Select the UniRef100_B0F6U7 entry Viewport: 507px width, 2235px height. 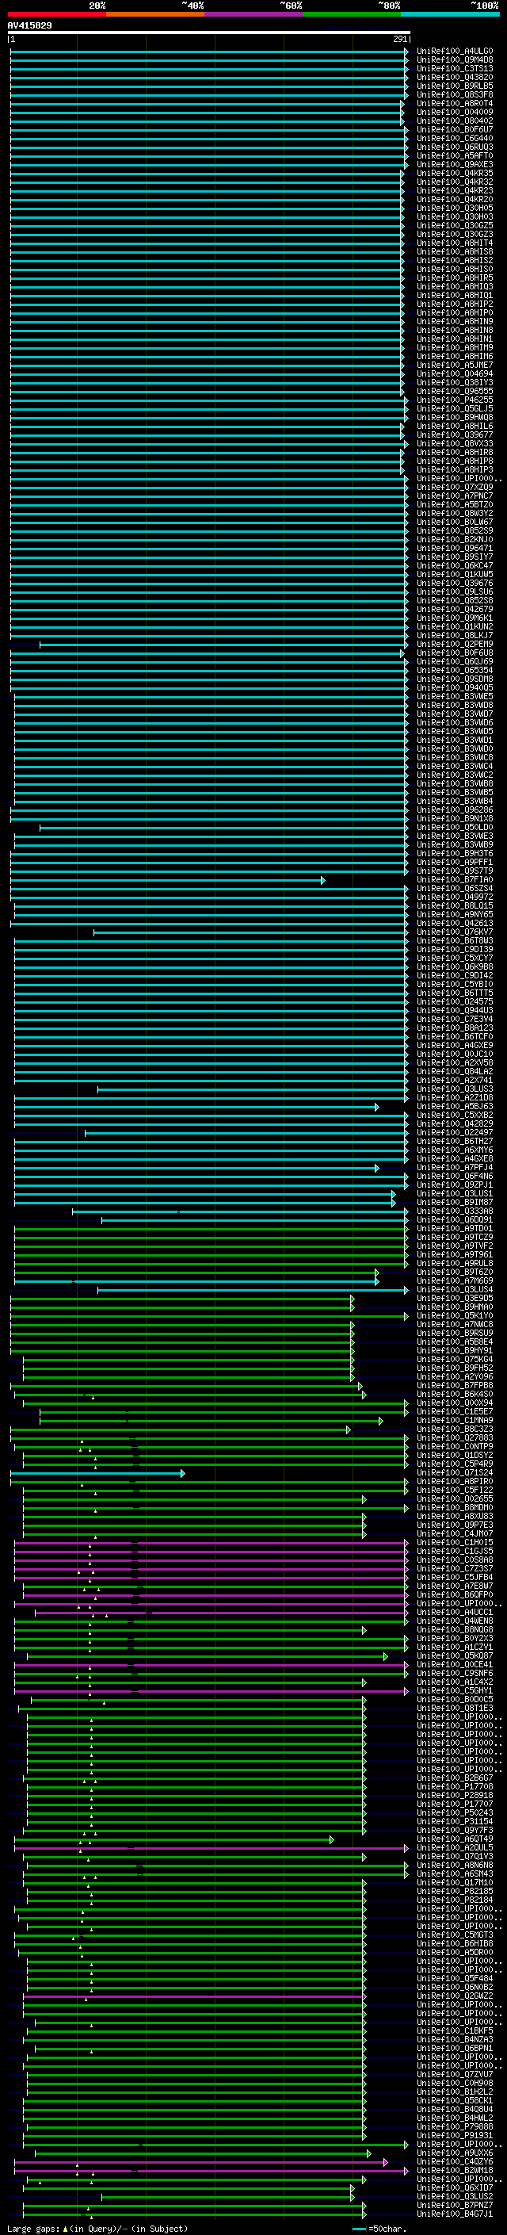[454, 129]
